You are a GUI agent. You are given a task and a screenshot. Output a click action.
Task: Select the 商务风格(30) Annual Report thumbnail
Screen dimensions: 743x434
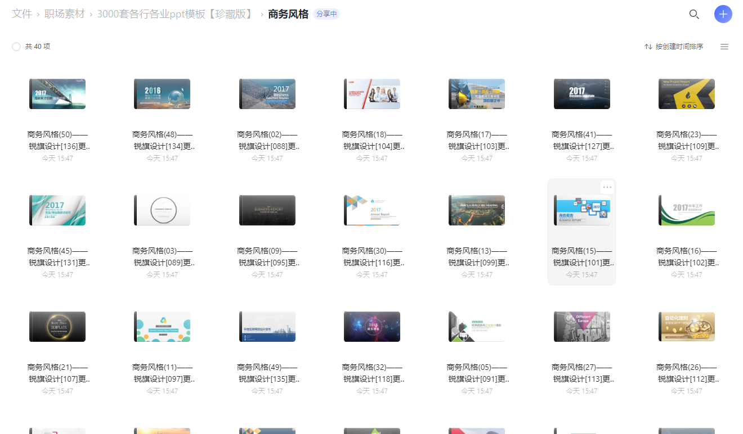[x=372, y=210]
